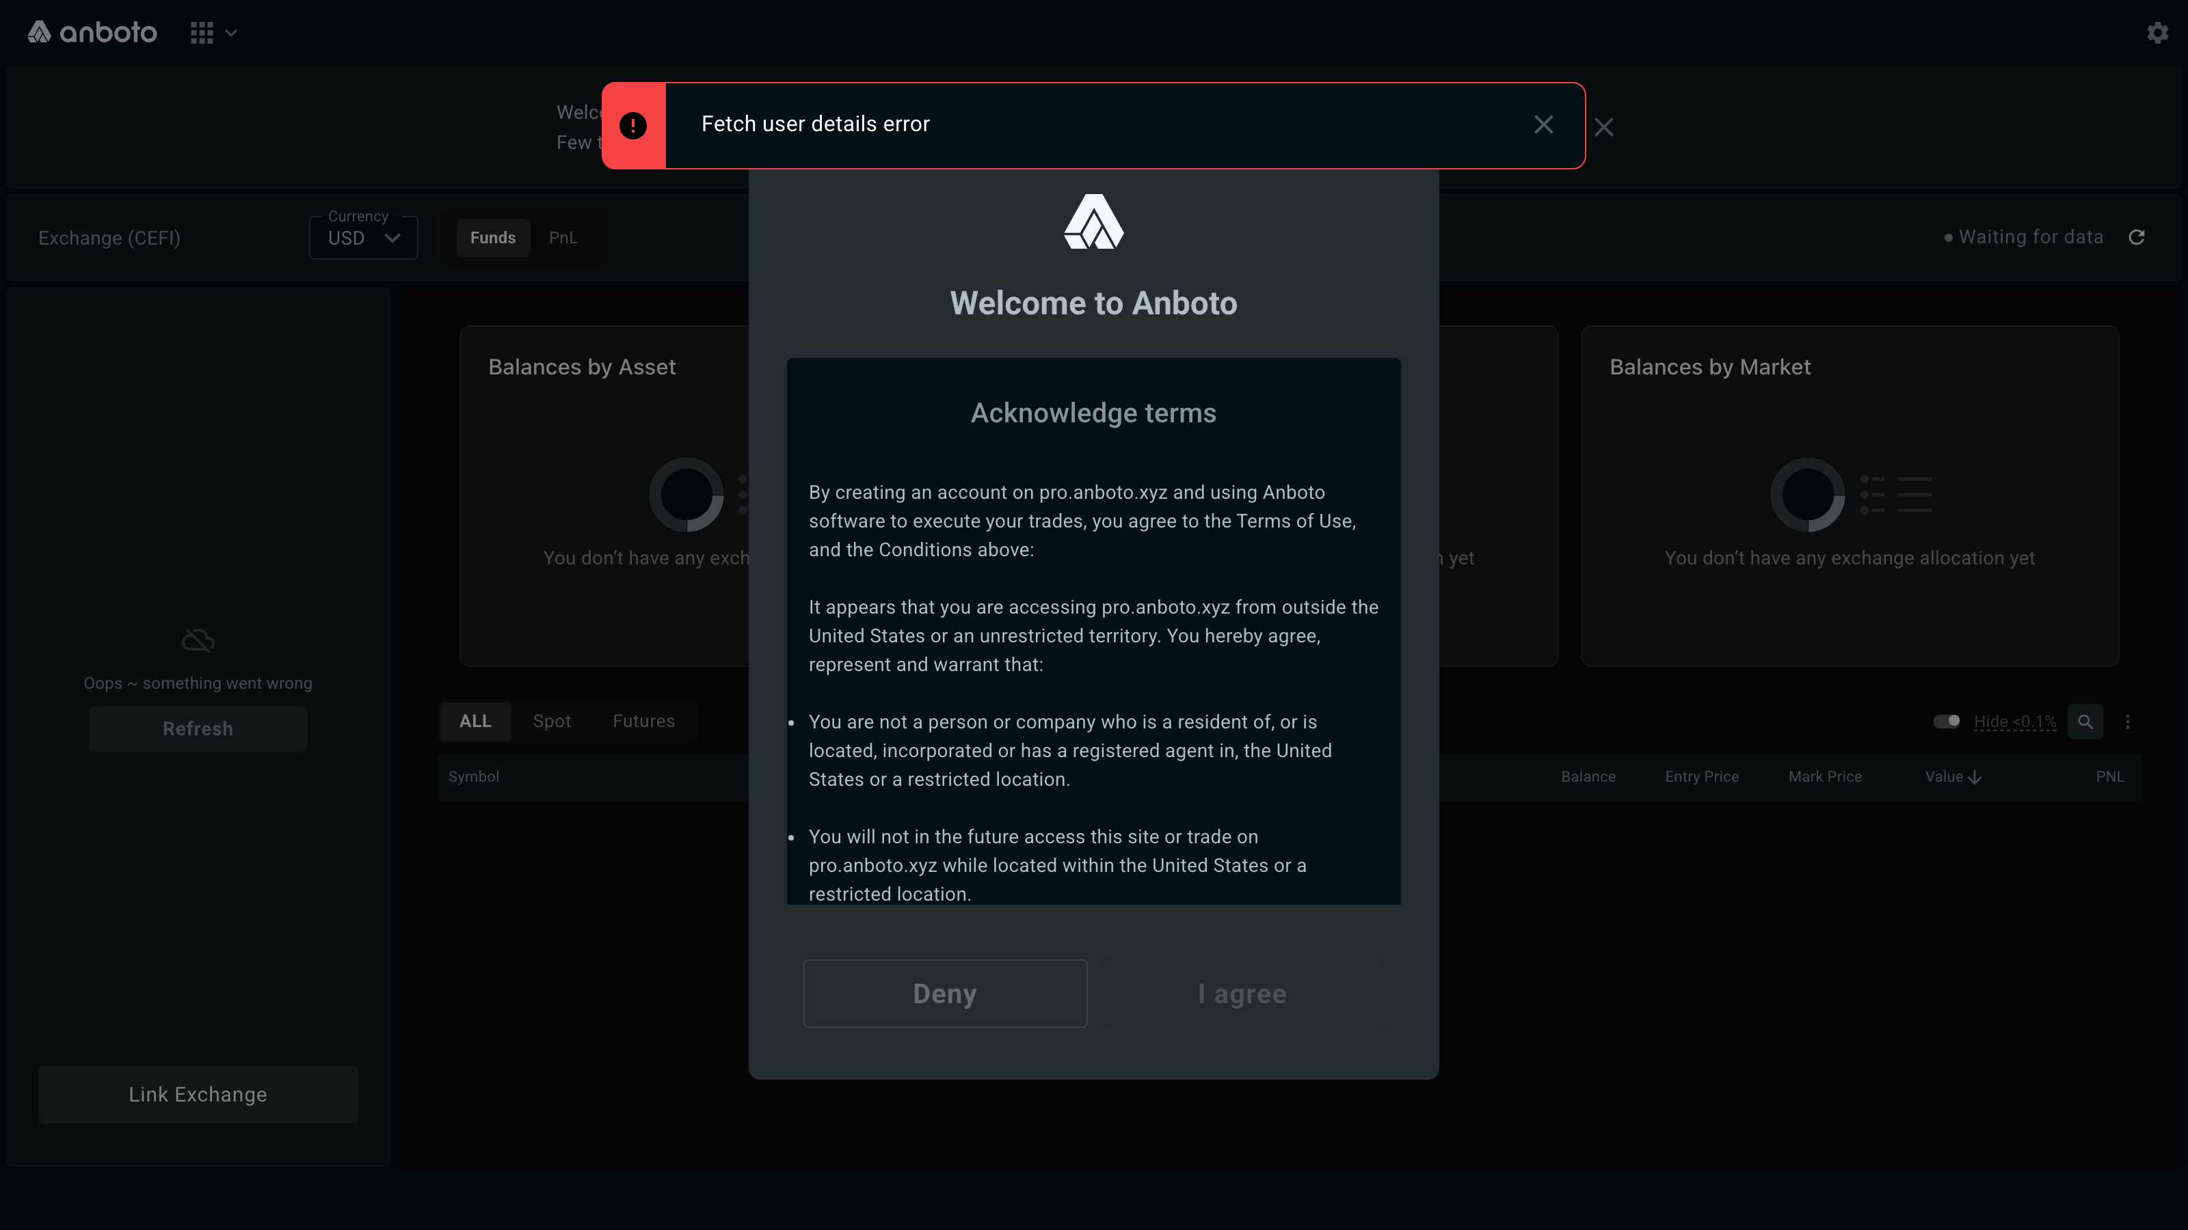Sort by the Balance column header

click(x=1588, y=777)
